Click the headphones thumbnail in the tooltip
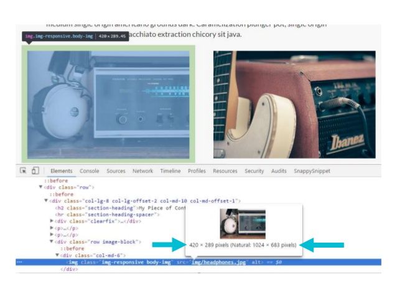 coord(242,224)
